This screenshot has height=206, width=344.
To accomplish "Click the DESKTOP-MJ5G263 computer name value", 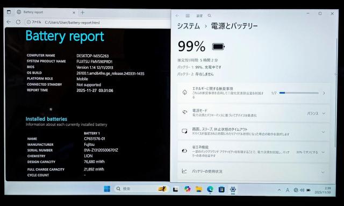I will tap(92, 56).
